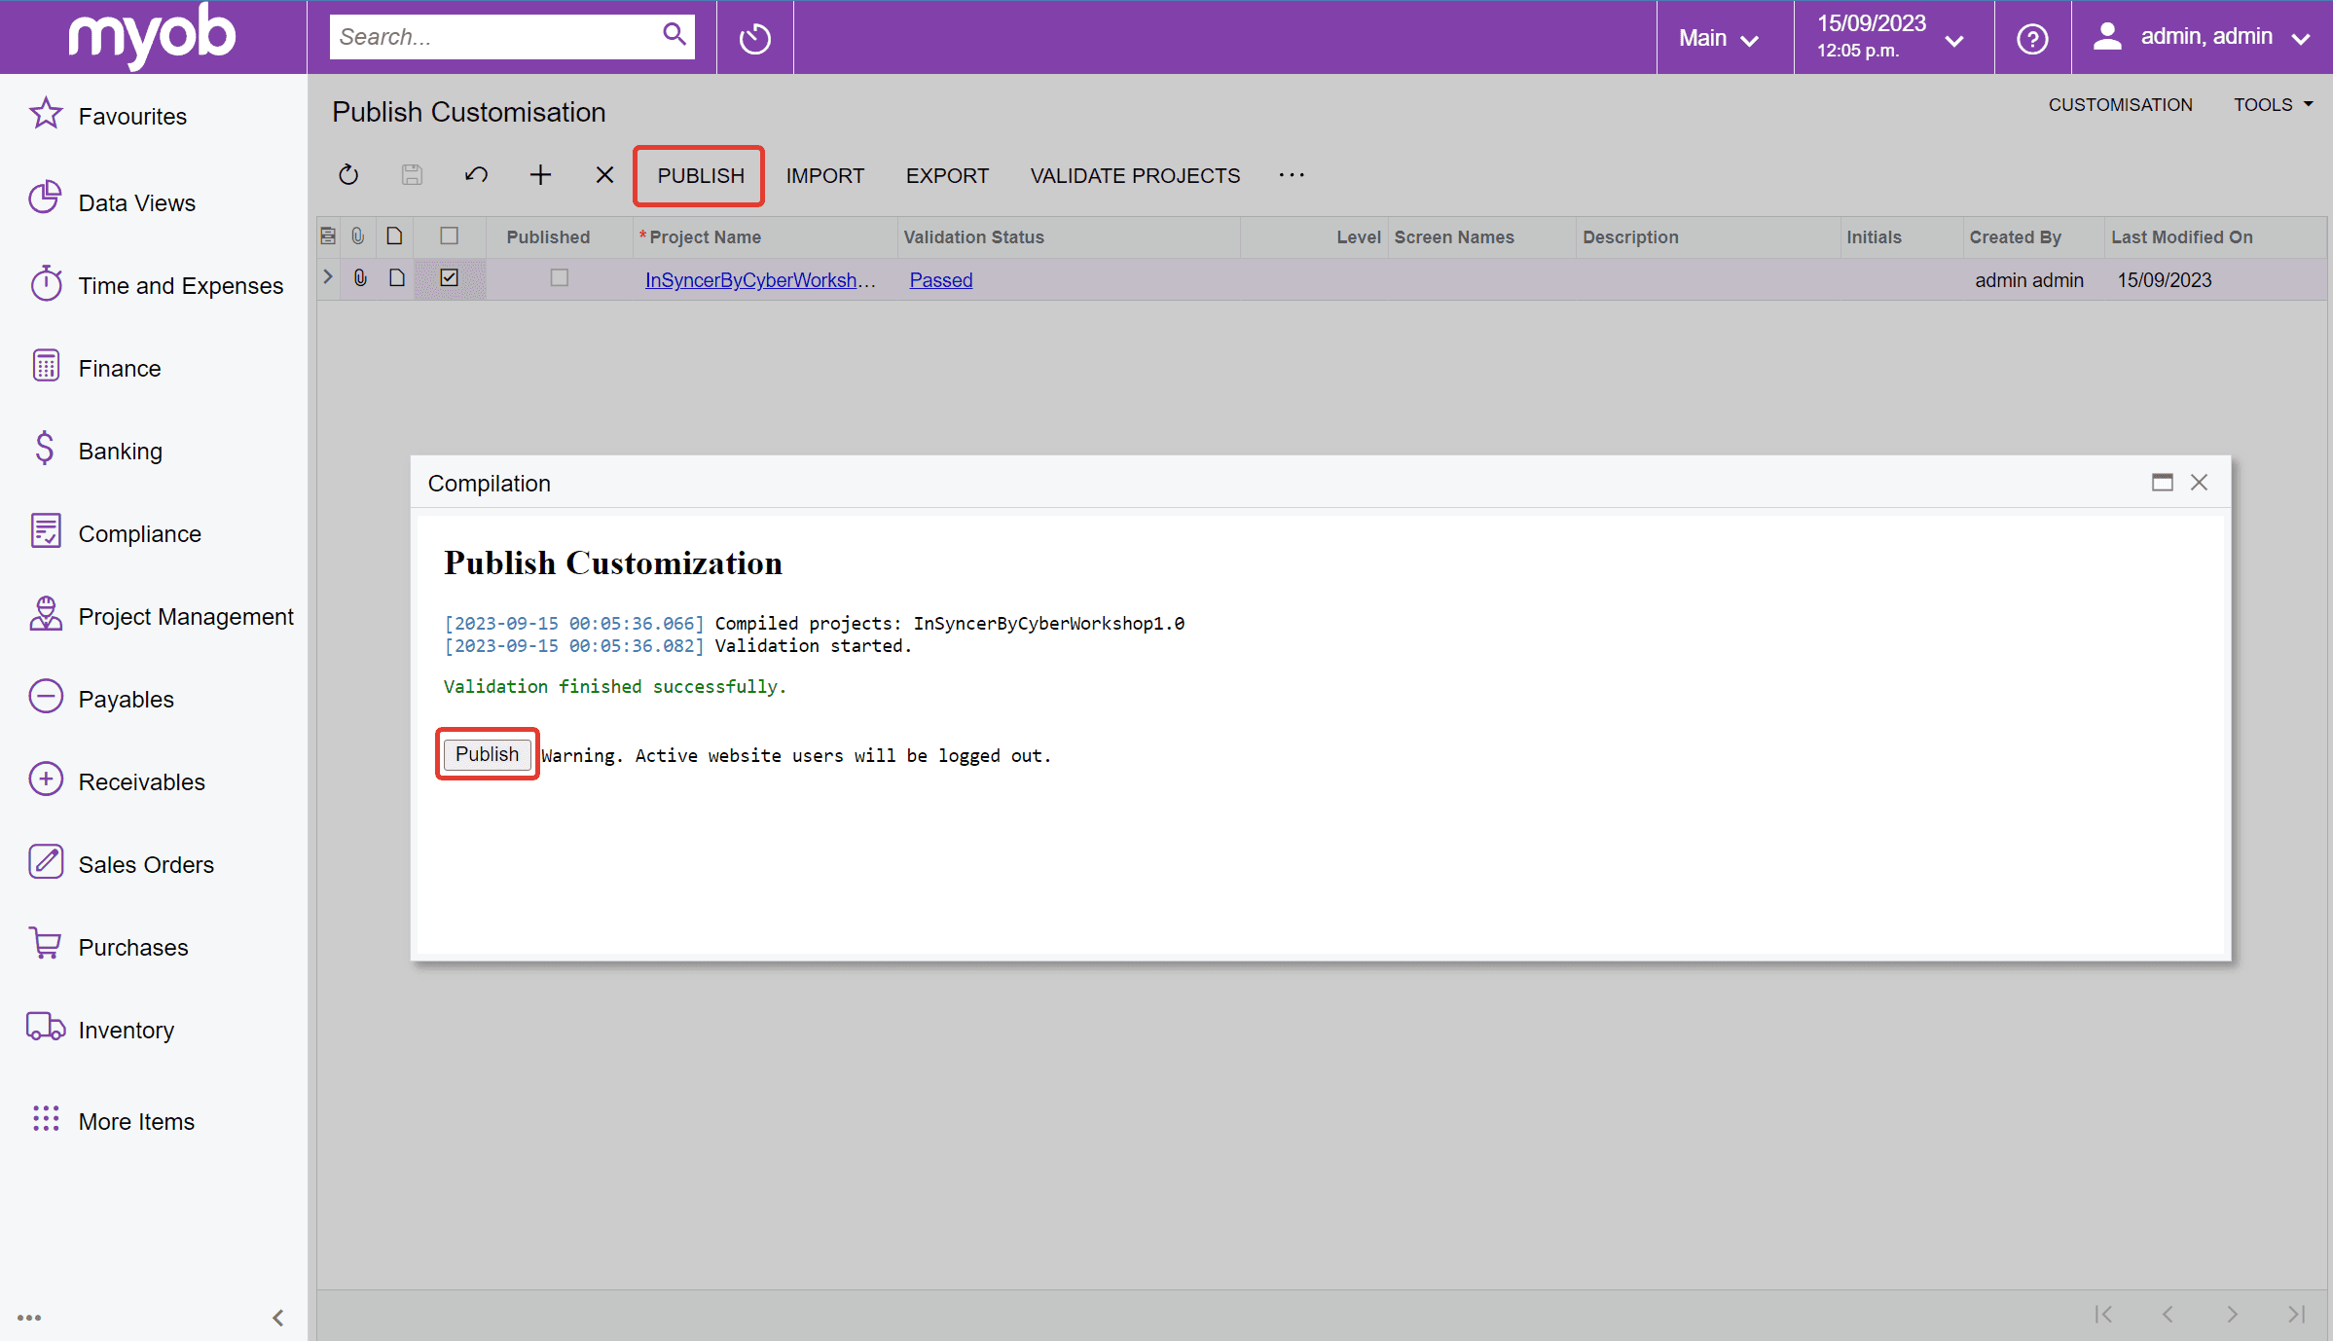Click the files paperclip column header icon

click(358, 236)
